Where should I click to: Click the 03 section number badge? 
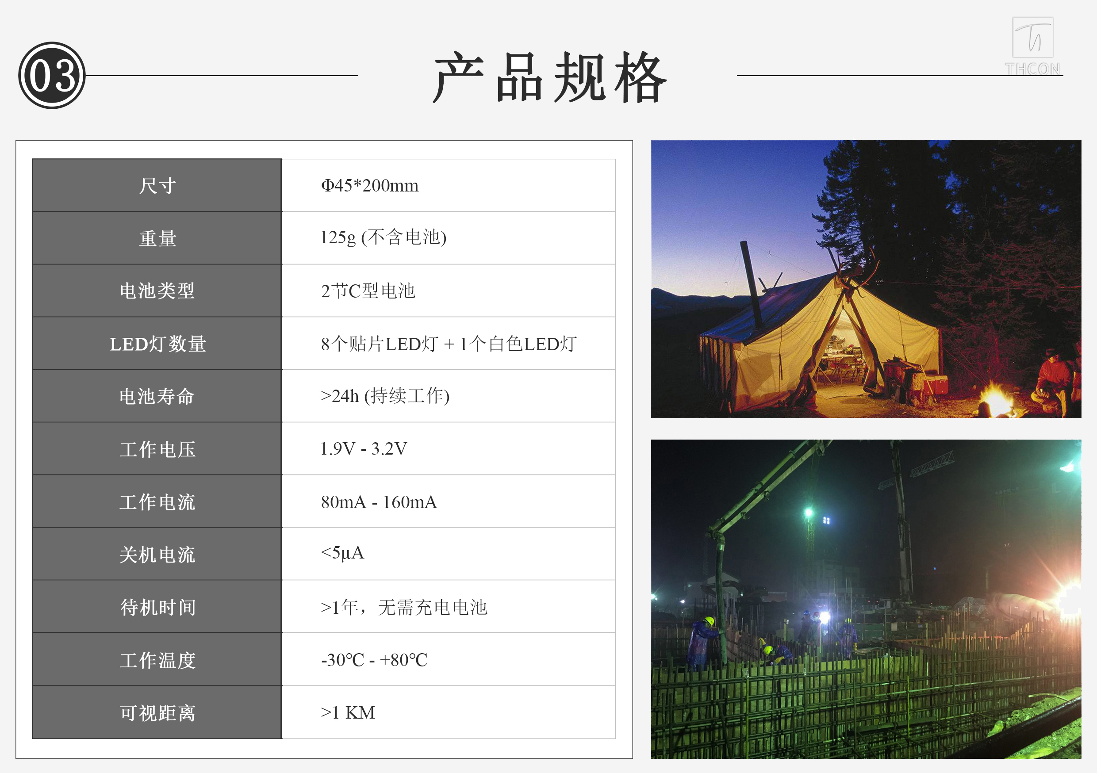pyautogui.click(x=52, y=75)
